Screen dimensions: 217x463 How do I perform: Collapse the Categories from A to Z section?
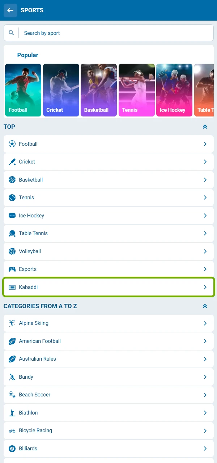click(205, 306)
